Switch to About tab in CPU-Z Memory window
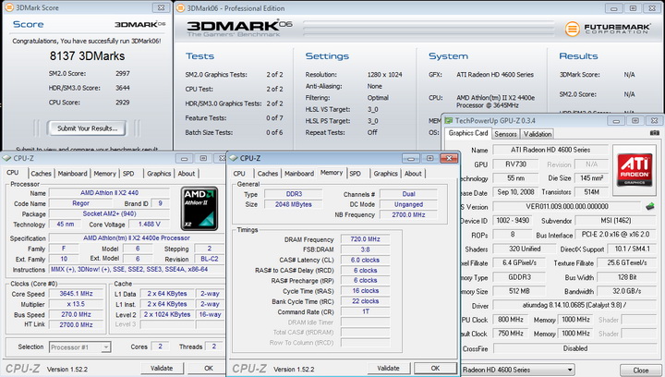This screenshot has height=377, width=665. pyautogui.click(x=413, y=174)
